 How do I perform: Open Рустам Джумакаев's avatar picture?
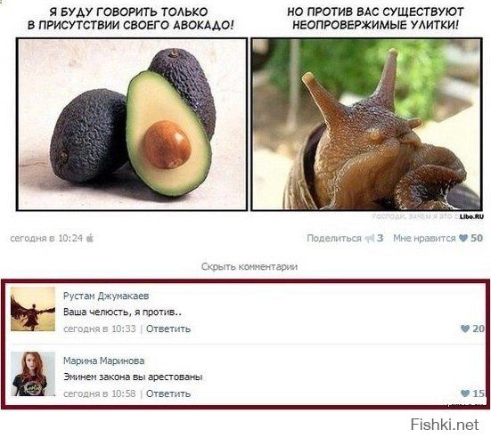coord(33,309)
